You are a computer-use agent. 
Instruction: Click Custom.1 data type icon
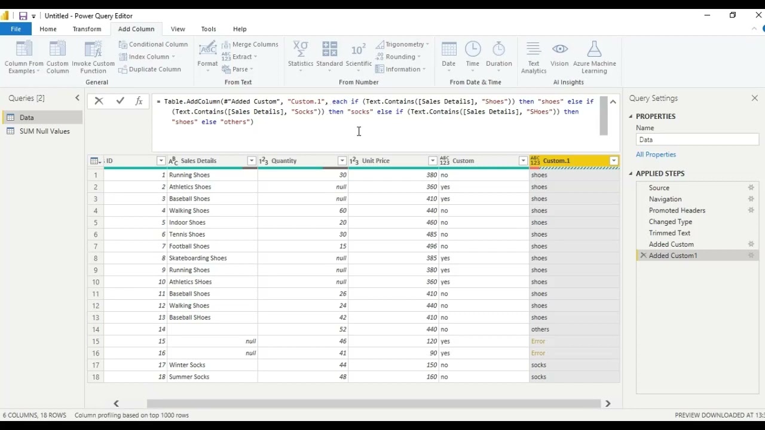tap(535, 161)
